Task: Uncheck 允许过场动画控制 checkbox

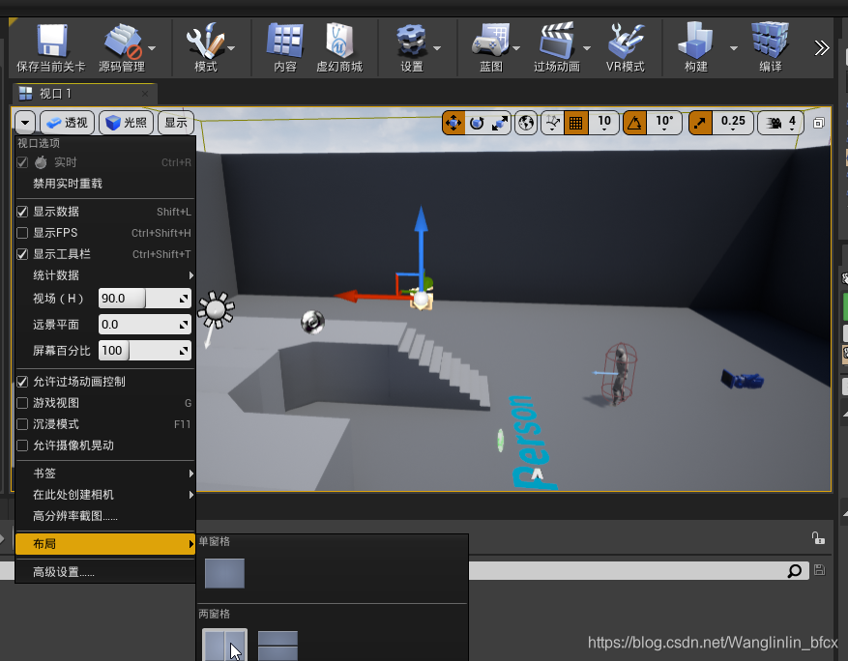Action: 22,382
